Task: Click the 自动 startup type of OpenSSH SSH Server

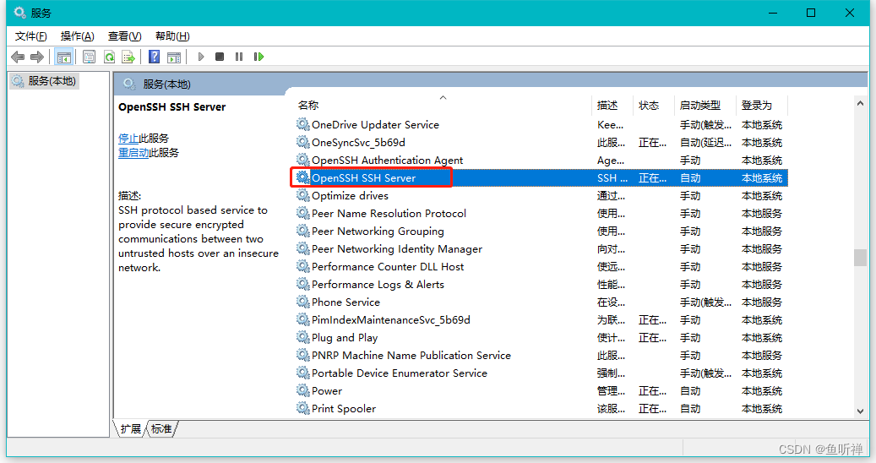Action: (x=690, y=177)
